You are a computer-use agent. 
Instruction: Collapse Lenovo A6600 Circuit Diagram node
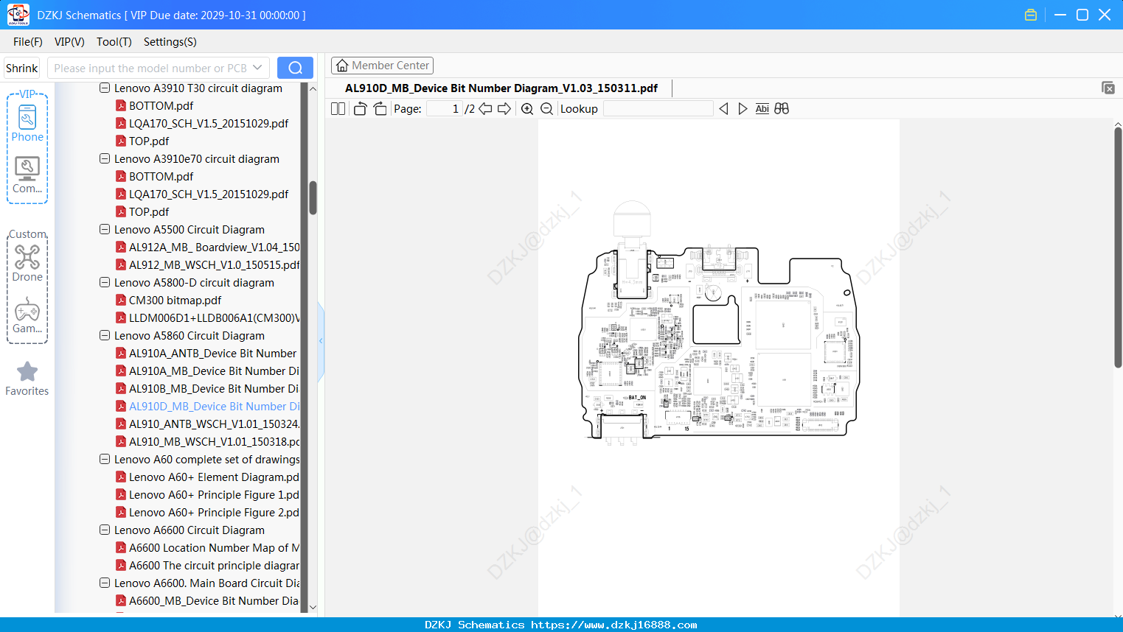[105, 530]
